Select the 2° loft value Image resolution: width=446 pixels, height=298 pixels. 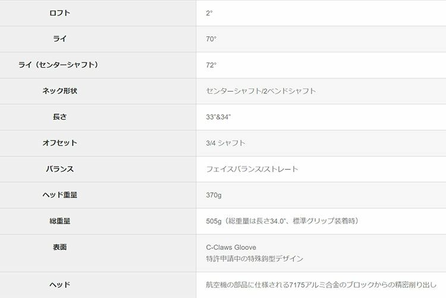point(209,13)
